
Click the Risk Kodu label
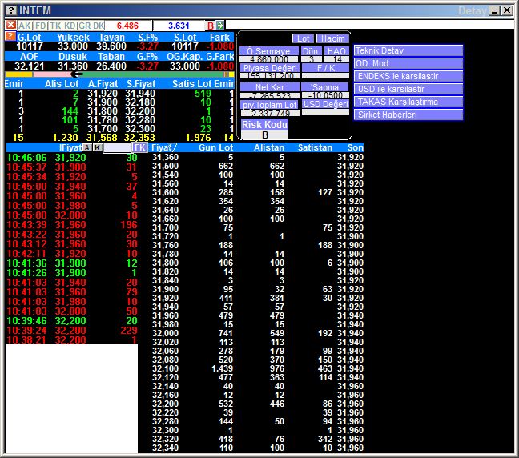(264, 124)
